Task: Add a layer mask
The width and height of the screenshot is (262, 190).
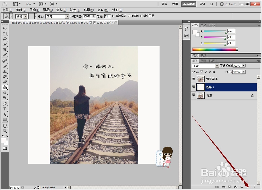Action: tap(230, 187)
